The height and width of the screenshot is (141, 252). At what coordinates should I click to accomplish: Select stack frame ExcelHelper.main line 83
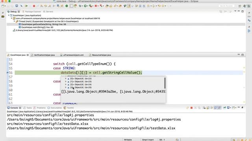pos(37,27)
